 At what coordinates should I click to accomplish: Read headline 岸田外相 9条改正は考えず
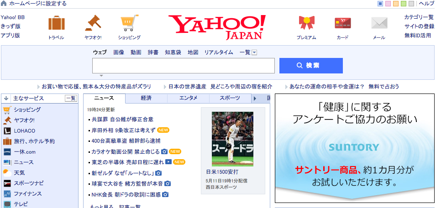coord(123,130)
